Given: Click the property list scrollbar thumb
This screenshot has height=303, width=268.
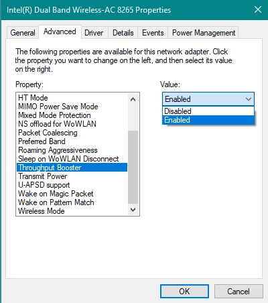Looking at the screenshot, I should click(x=133, y=167).
